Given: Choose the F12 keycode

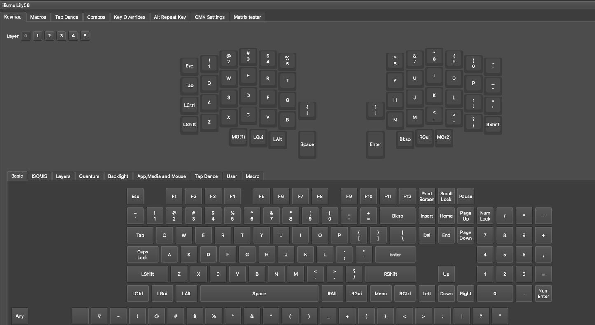Looking at the screenshot, I should pos(407,196).
